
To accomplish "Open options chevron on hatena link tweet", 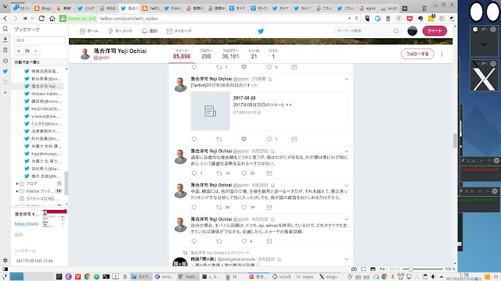I will pos(346,79).
